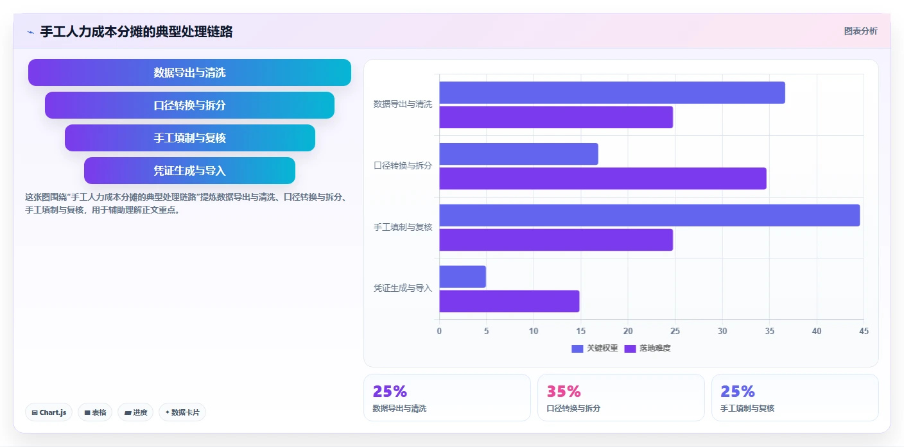The image size is (904, 447).
Task: Select the 数据导出与清洗 funnel stage
Action: point(189,72)
